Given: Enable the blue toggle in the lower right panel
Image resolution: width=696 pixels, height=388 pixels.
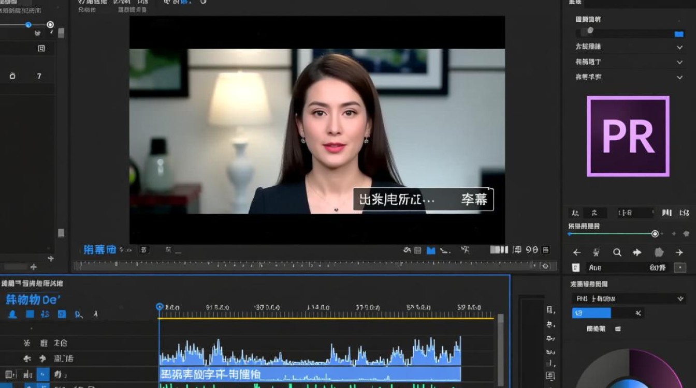Looking at the screenshot, I should (x=592, y=312).
